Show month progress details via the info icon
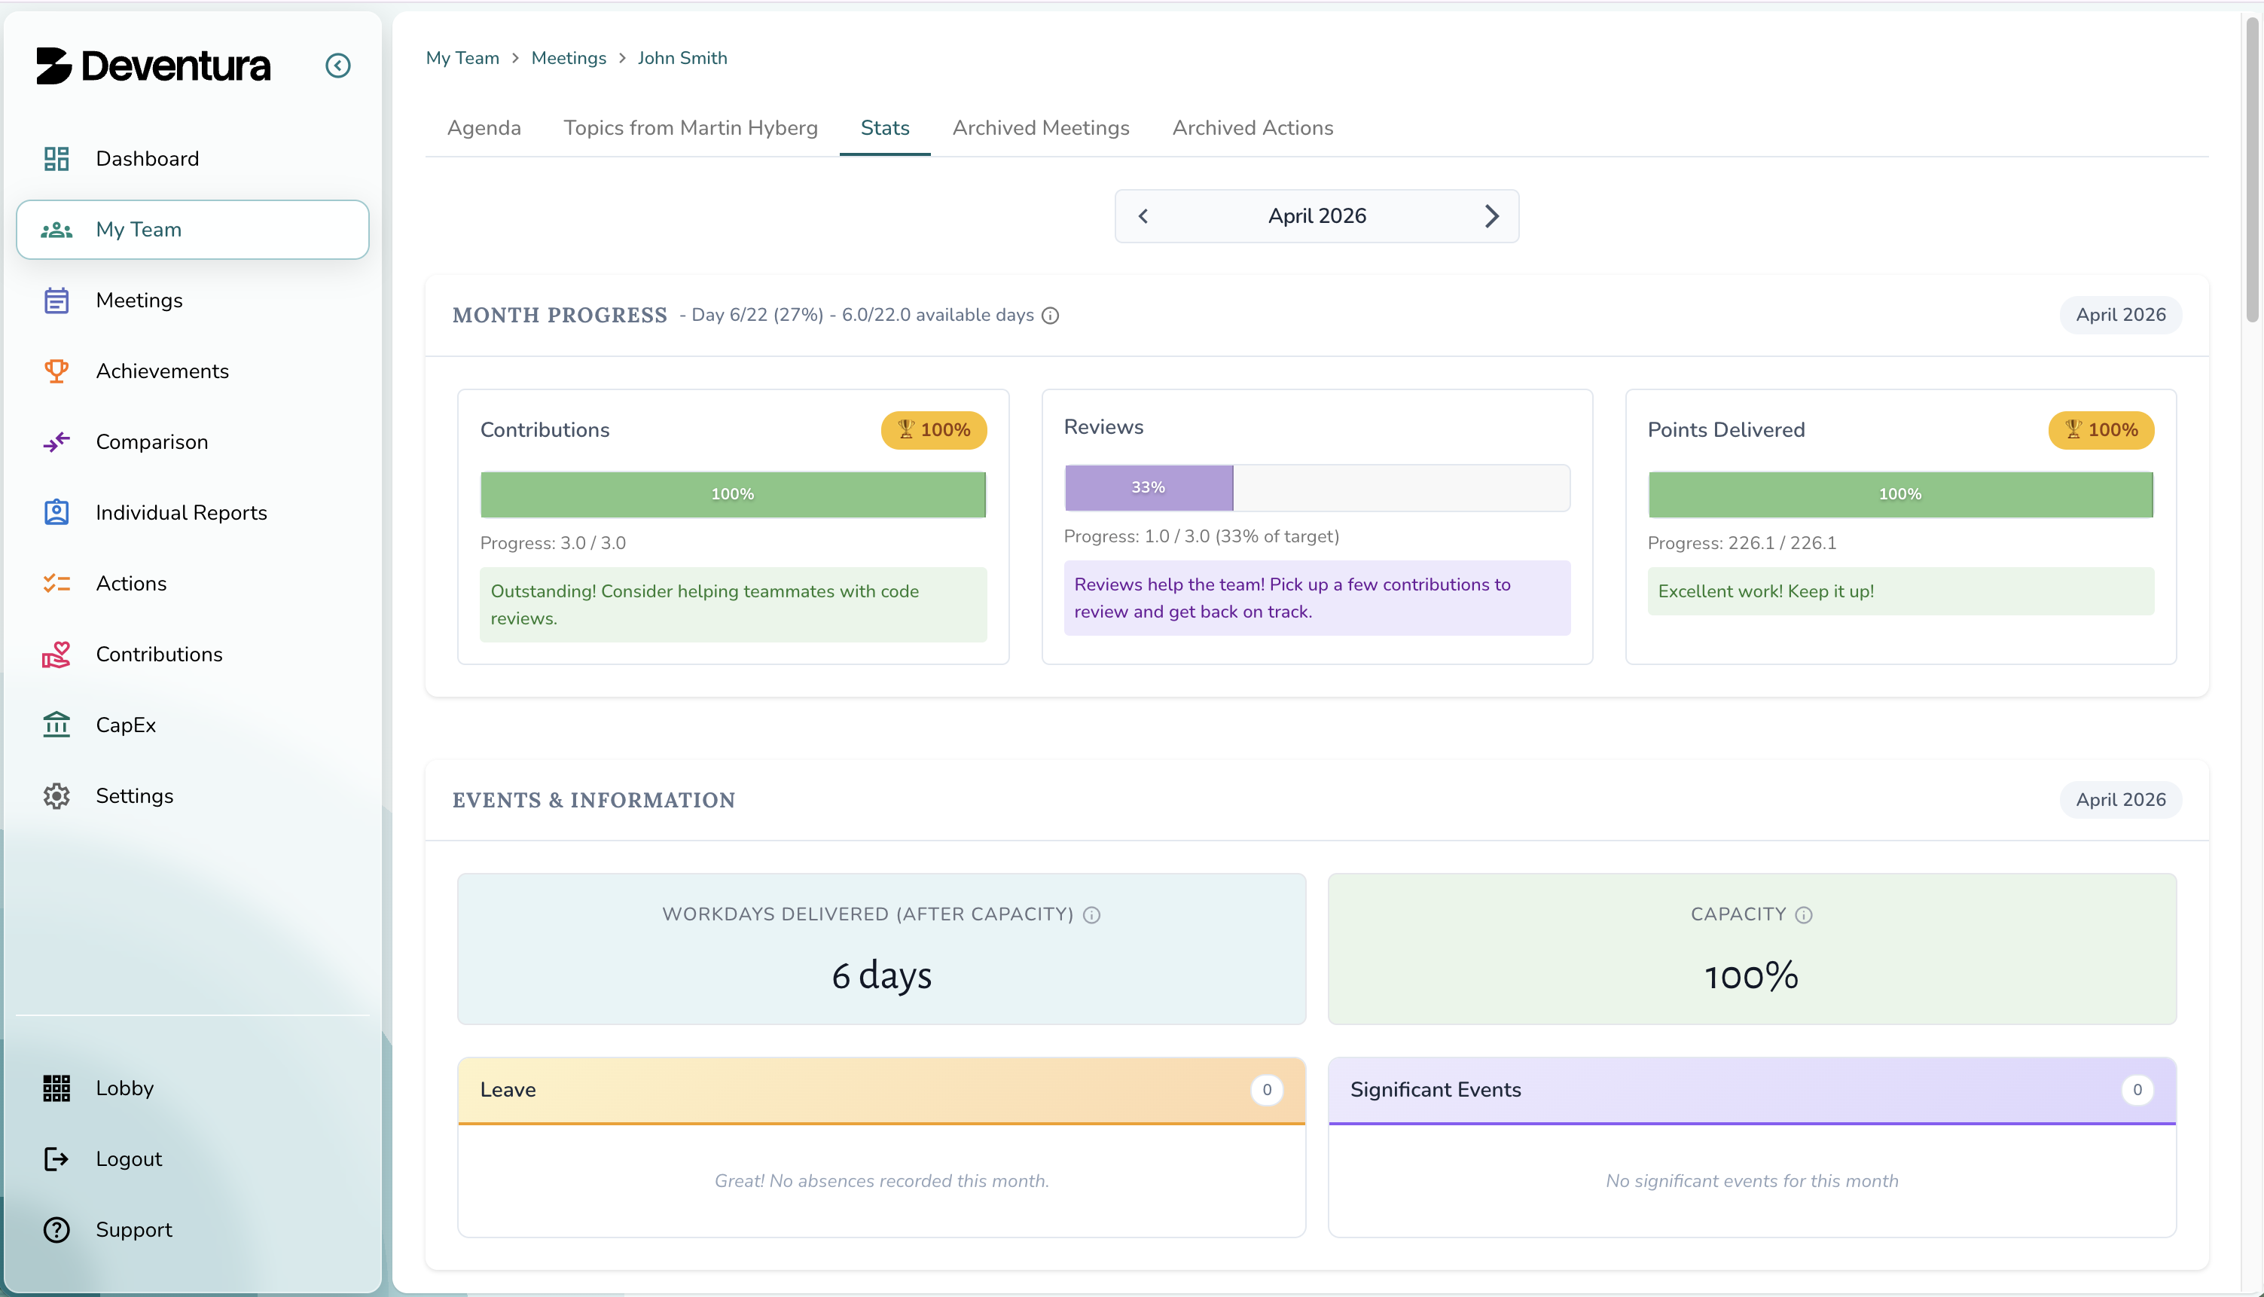 pos(1050,316)
